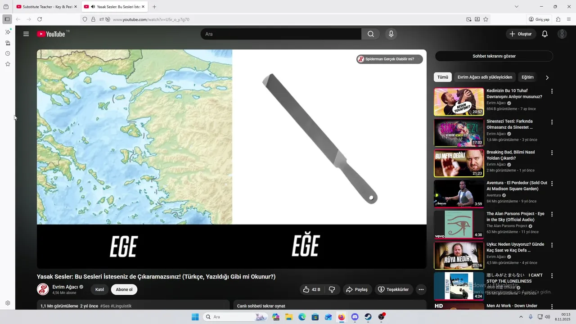576x324 pixels.
Task: Click the YouTube search magnifier button
Action: point(371,34)
